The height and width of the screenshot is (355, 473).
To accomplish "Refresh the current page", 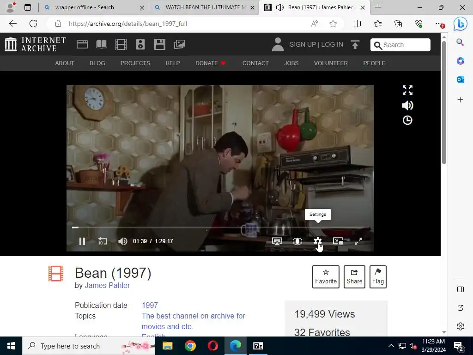I will (x=33, y=24).
